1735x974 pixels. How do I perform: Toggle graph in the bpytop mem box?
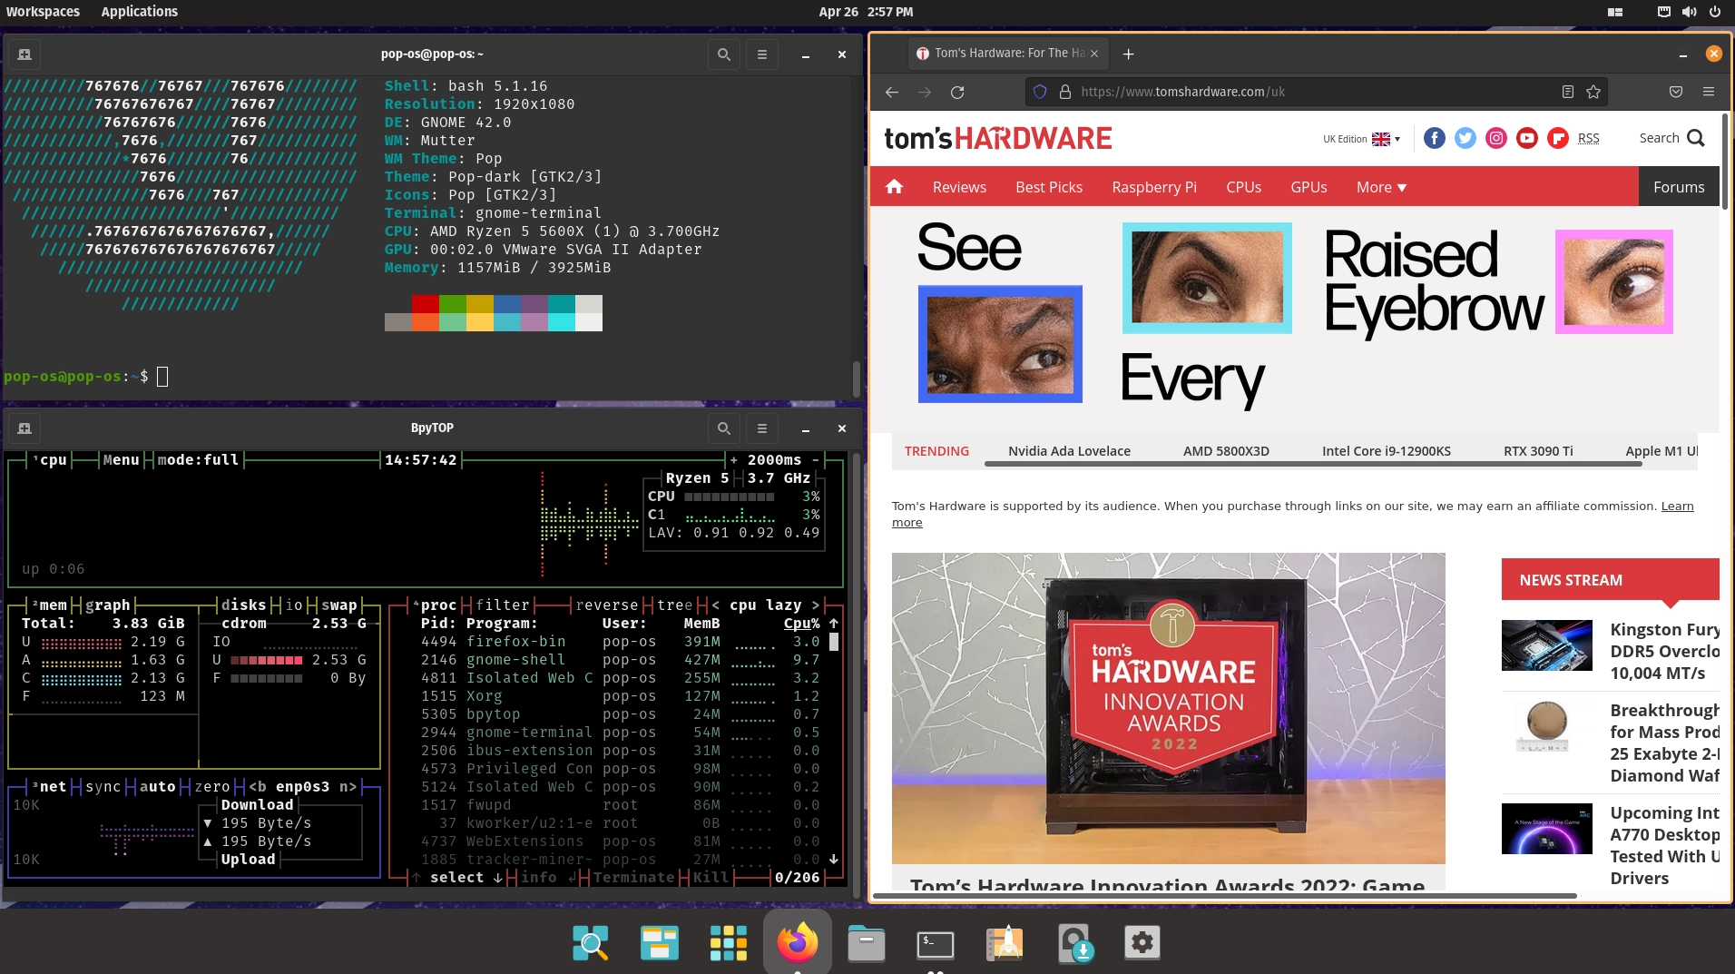coord(107,605)
